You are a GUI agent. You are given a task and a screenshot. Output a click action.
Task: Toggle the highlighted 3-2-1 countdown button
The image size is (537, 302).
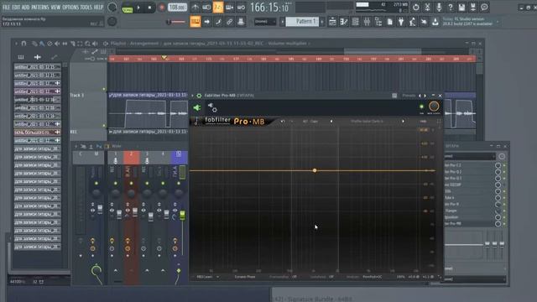pos(218,8)
